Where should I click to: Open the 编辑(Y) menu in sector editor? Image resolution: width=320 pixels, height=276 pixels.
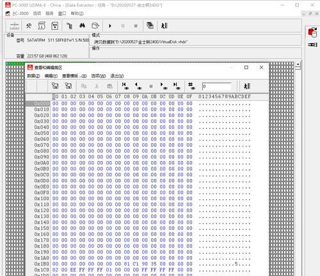point(51,76)
